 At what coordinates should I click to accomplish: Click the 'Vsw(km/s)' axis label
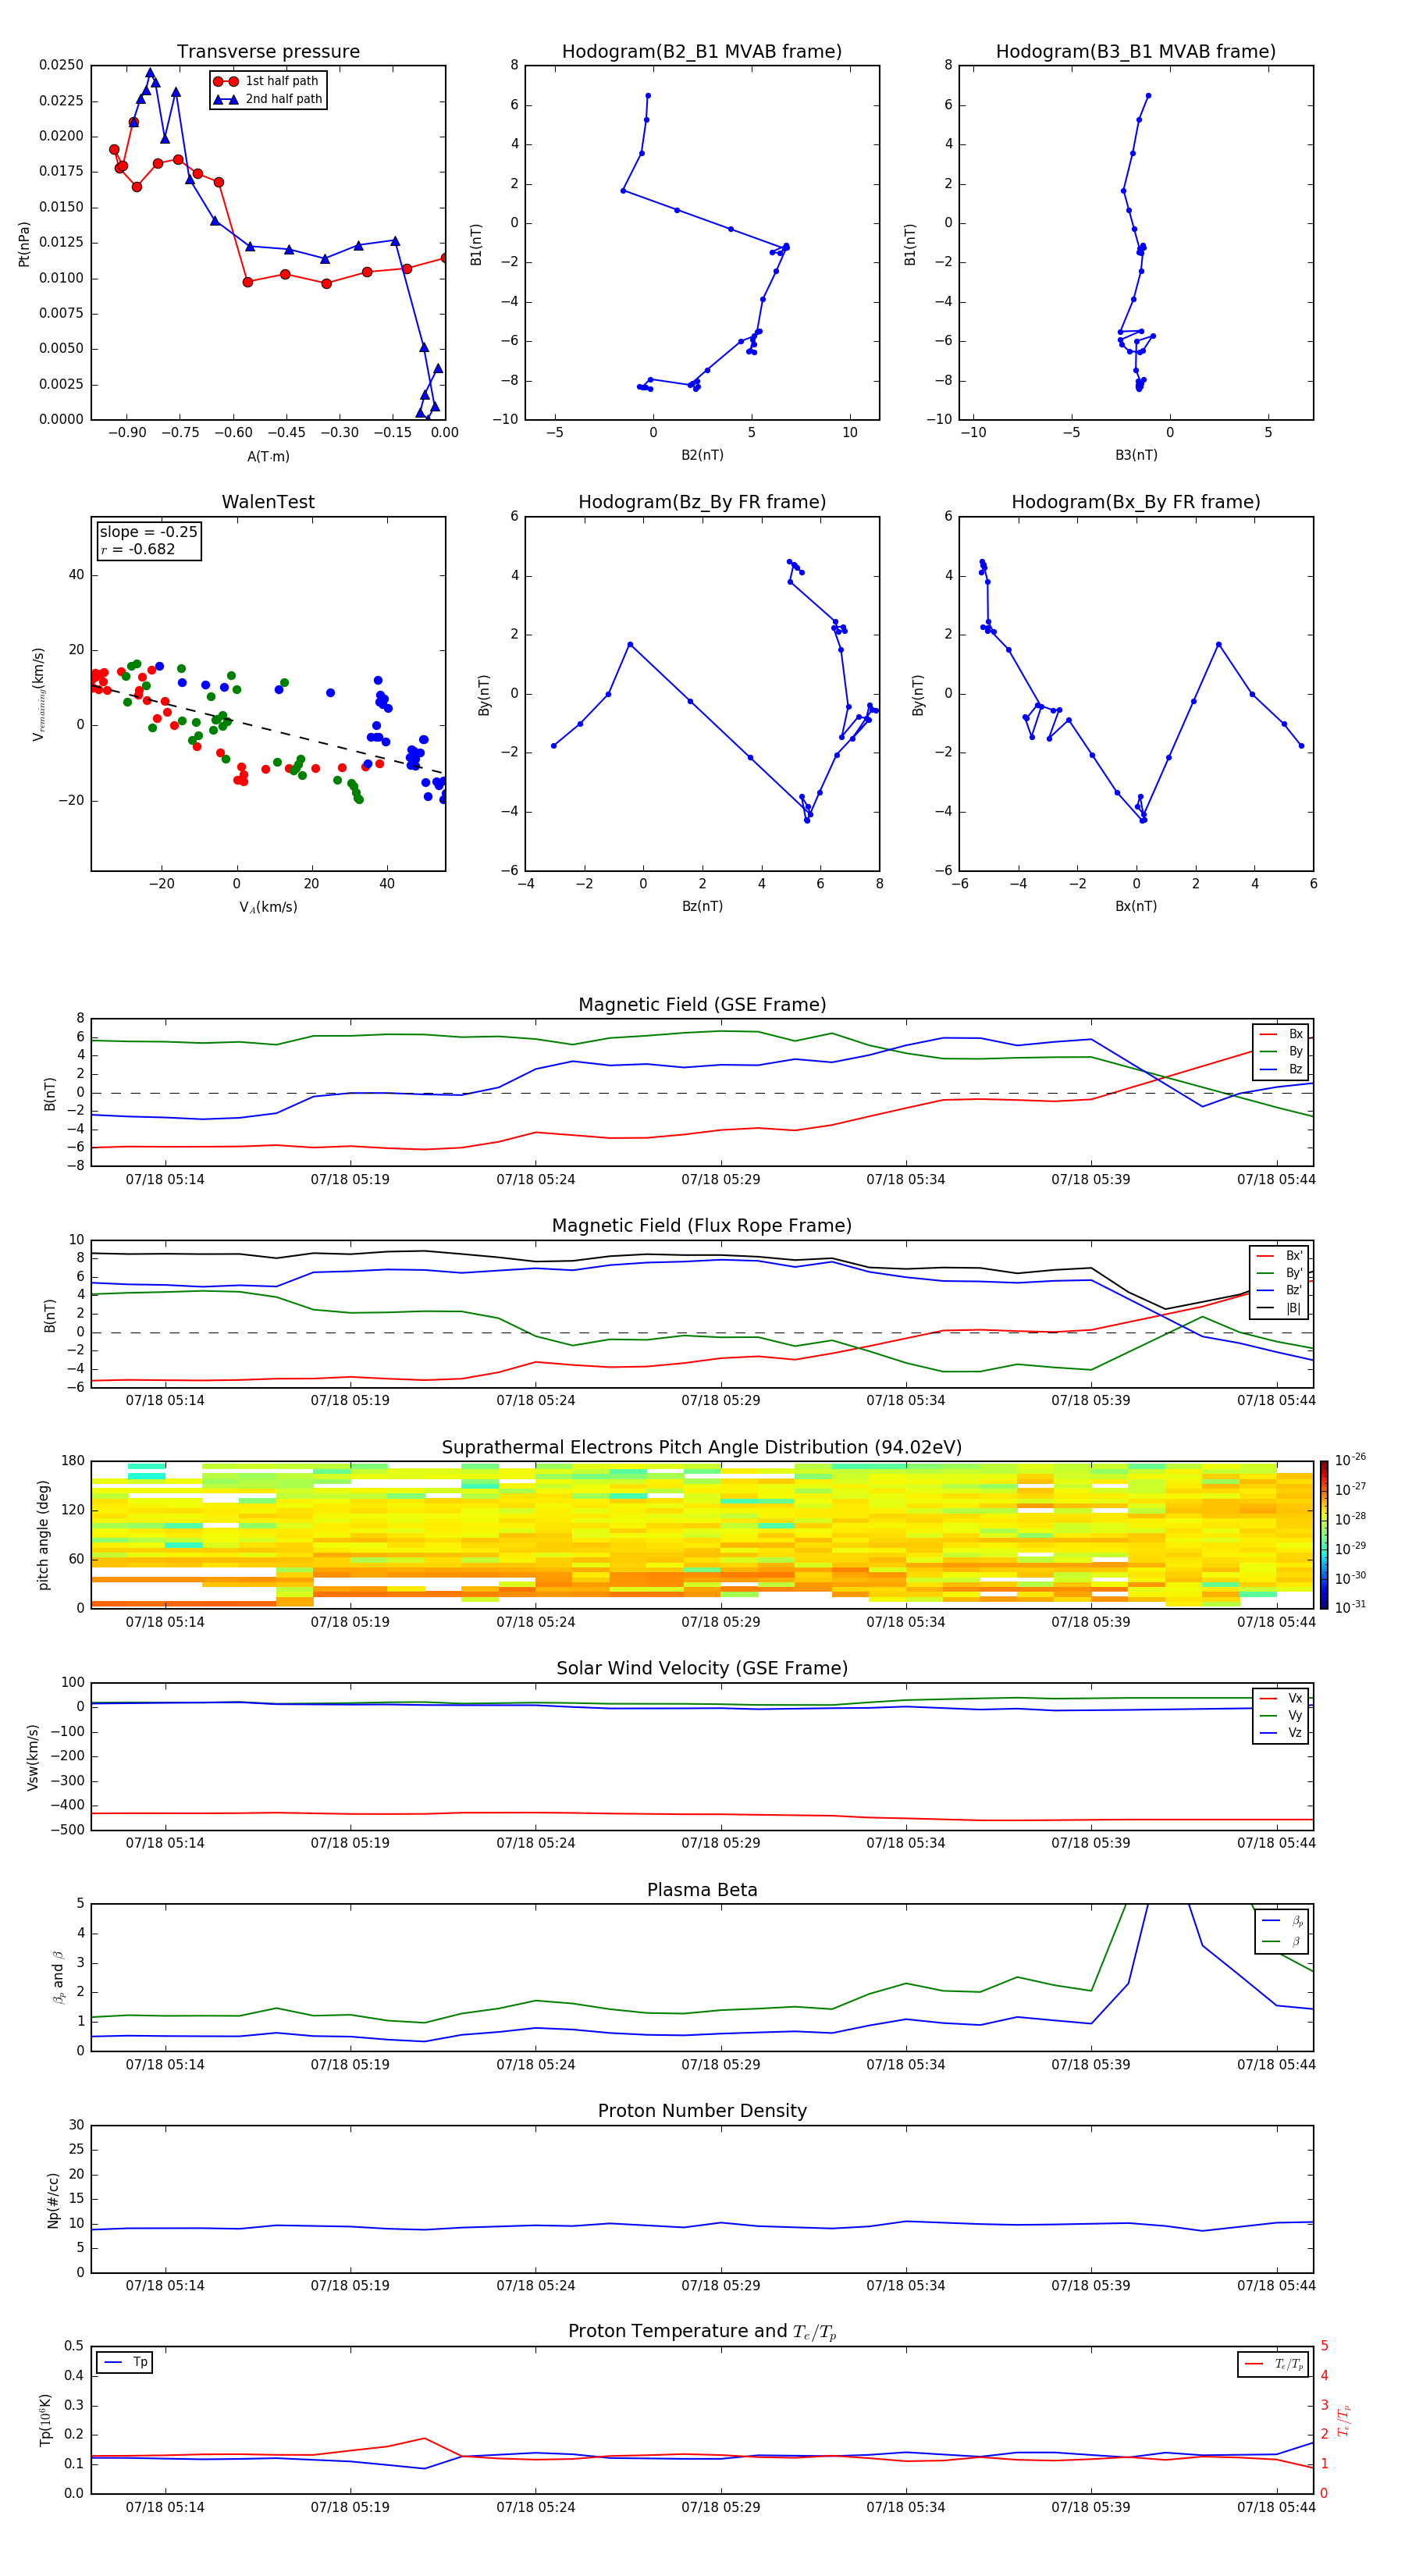[33, 1757]
